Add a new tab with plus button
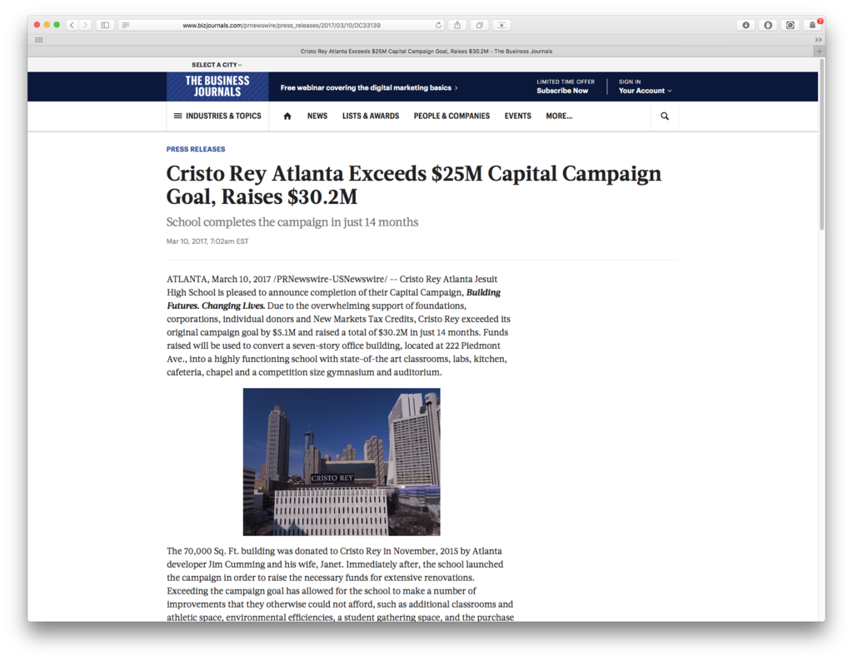The image size is (853, 661). pyautogui.click(x=820, y=51)
